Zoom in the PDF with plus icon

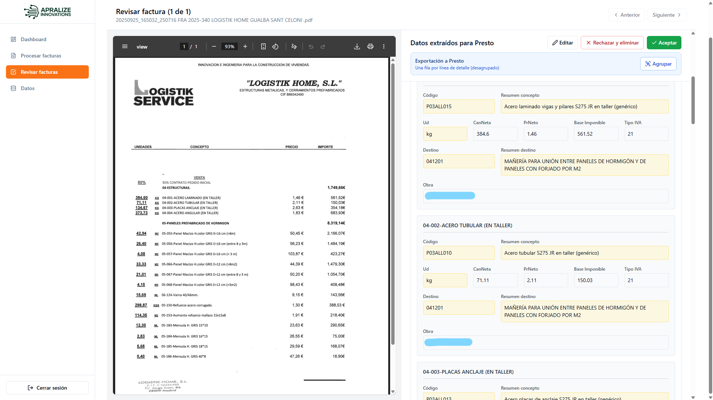245,46
